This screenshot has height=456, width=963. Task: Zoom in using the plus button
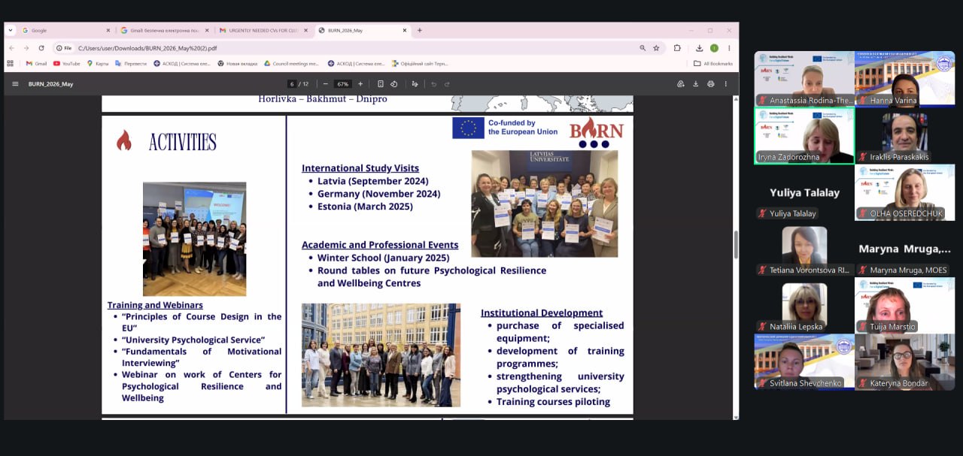point(360,84)
